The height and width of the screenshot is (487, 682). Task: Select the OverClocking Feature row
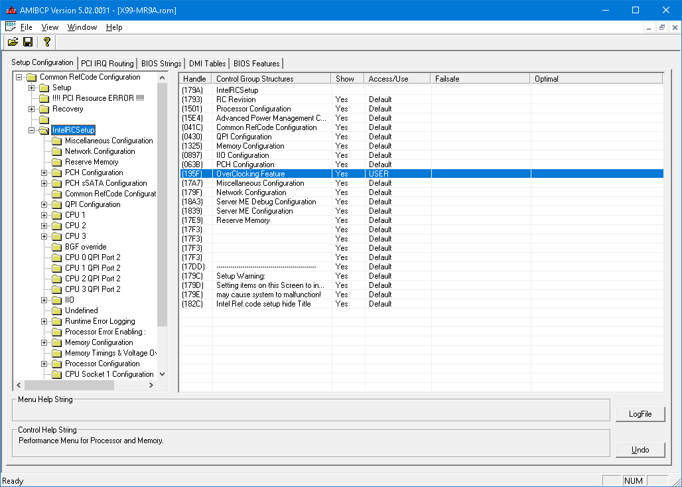click(421, 174)
